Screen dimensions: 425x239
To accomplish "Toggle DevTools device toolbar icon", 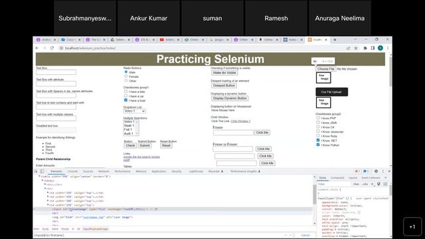I will 42,171.
